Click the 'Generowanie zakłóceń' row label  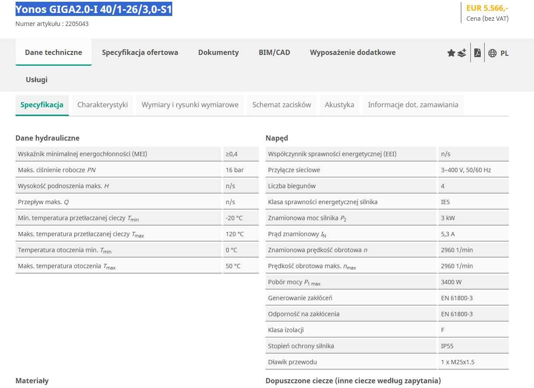(x=300, y=298)
